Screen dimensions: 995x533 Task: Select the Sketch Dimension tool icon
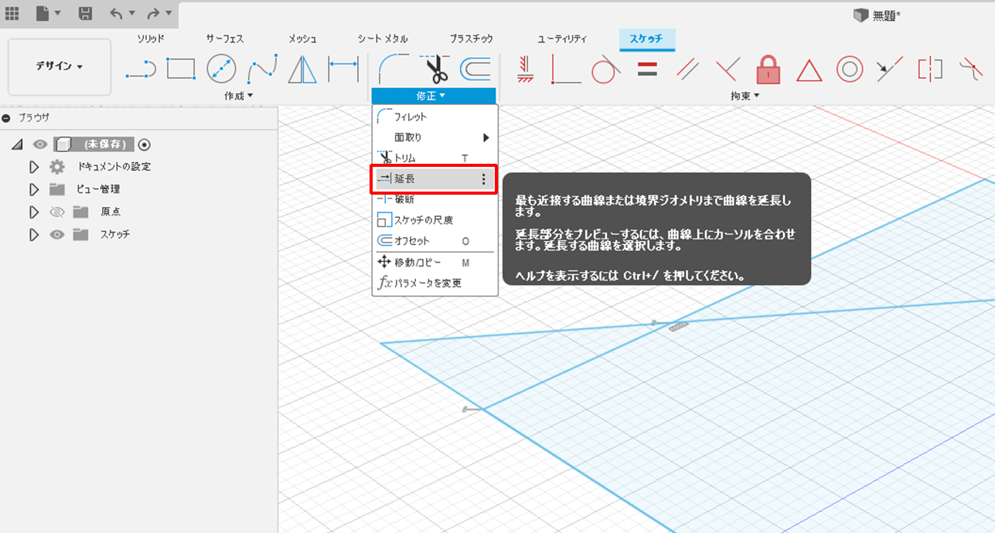point(343,69)
